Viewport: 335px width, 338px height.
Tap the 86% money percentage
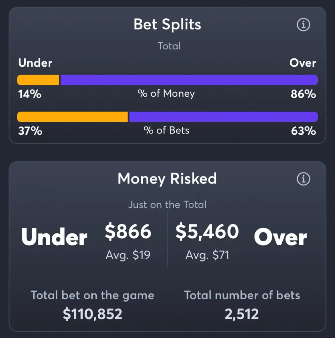[303, 94]
